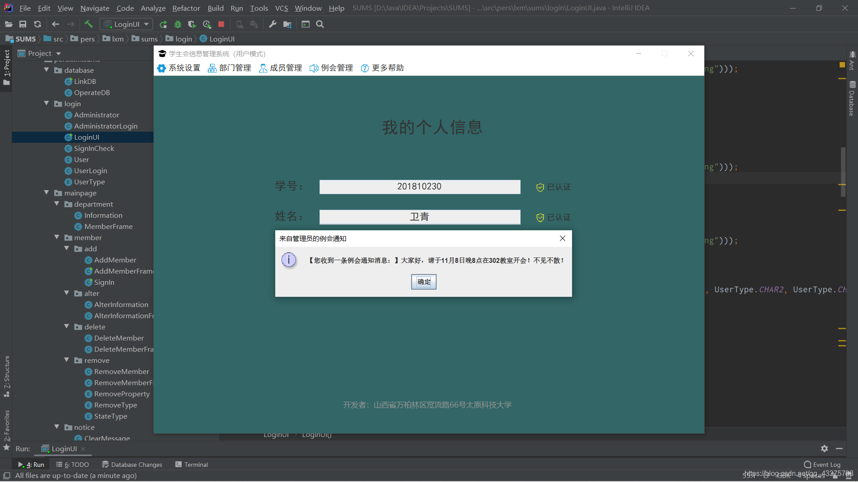Open Settings wrench icon
The image size is (858, 482).
click(x=273, y=24)
